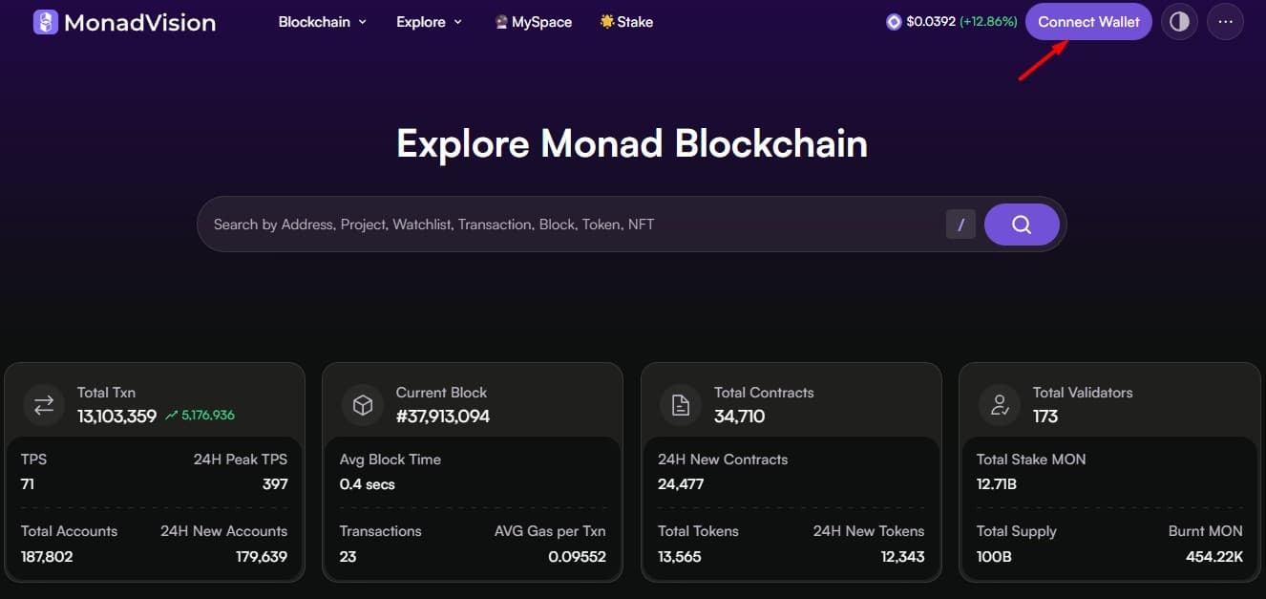Open the three-dots more options menu
Image resolution: width=1266 pixels, height=599 pixels.
coord(1225,22)
